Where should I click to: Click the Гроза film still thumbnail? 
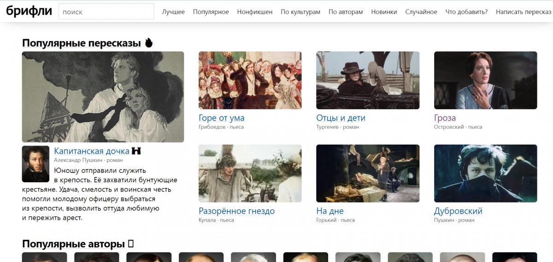click(x=485, y=80)
